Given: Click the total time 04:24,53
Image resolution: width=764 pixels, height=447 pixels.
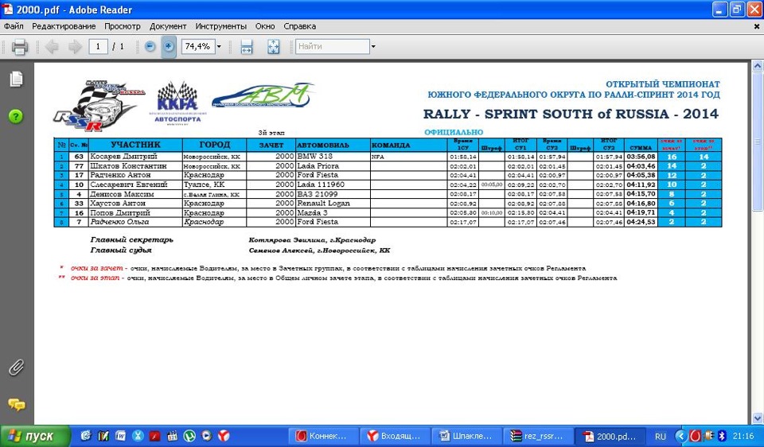Looking at the screenshot, I should click(x=641, y=222).
